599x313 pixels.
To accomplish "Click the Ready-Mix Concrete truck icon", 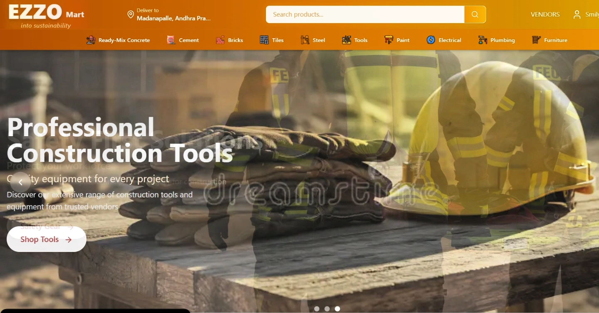I will (91, 40).
